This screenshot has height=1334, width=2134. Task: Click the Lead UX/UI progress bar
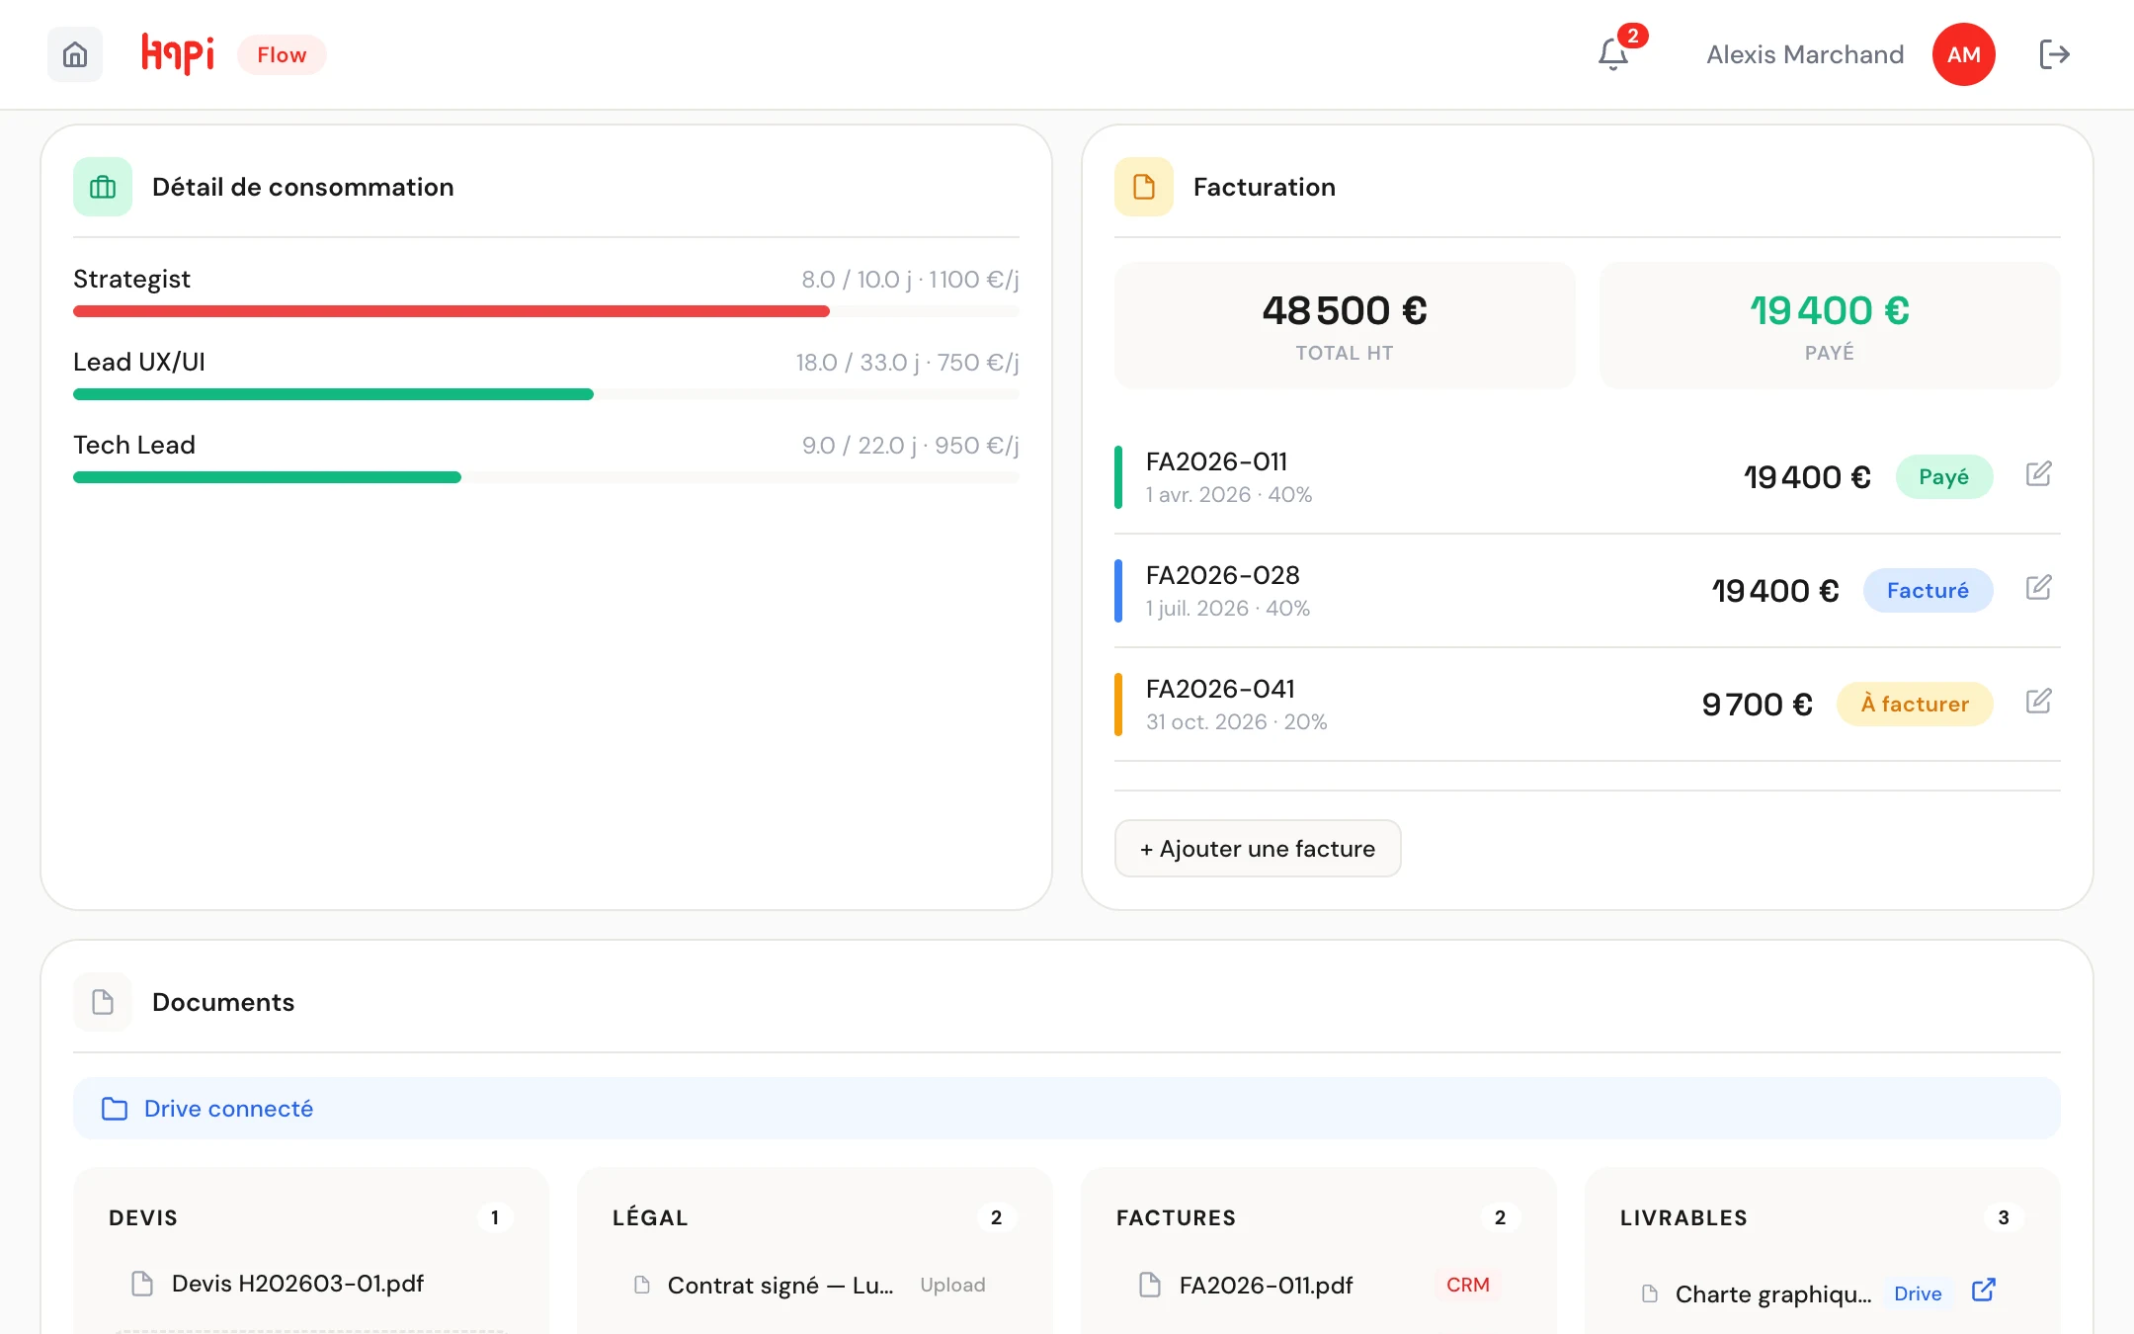click(545, 394)
